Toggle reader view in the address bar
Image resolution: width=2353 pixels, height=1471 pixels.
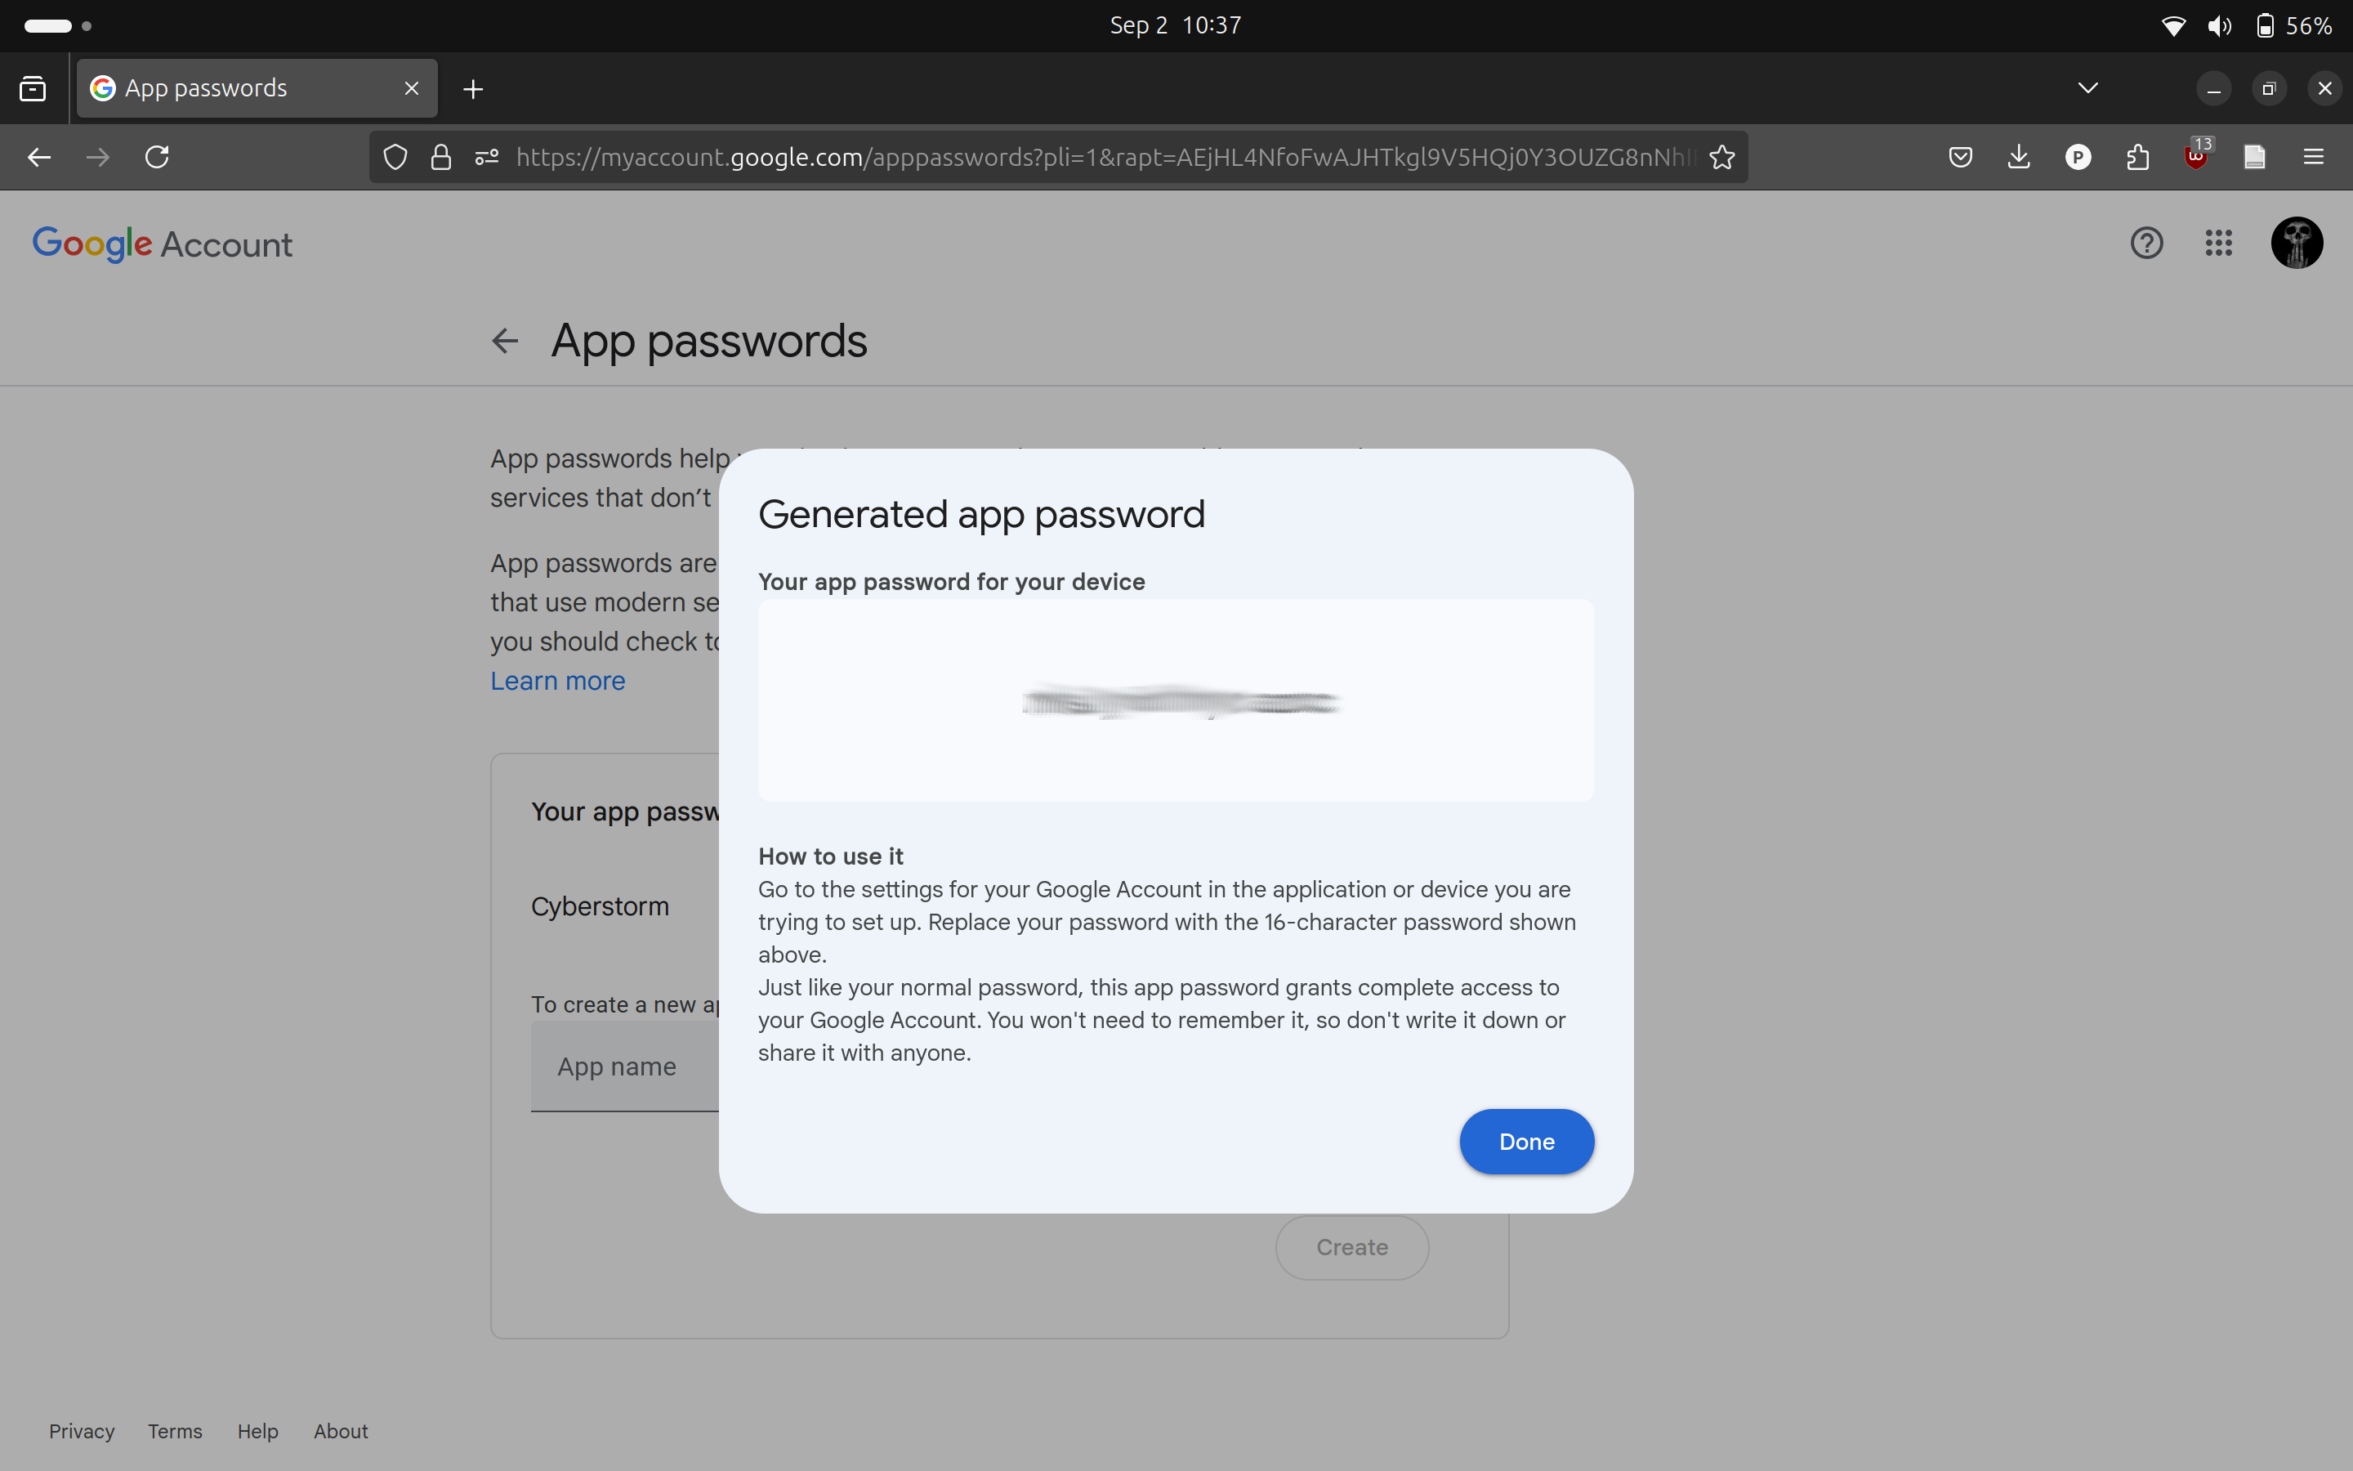[2255, 157]
